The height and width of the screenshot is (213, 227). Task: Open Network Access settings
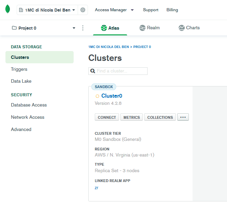(x=28, y=117)
